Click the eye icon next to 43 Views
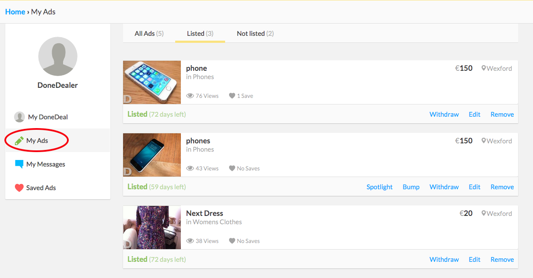This screenshot has height=278, width=533. [190, 168]
